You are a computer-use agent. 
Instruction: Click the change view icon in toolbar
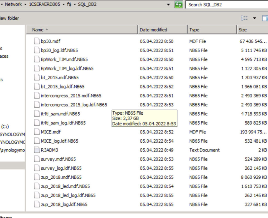click(x=245, y=18)
